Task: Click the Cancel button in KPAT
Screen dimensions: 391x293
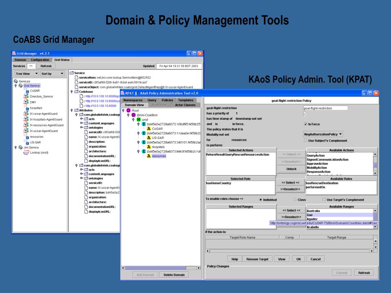Action: tap(315, 259)
